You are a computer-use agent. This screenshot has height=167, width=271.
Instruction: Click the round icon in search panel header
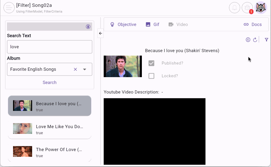pos(88,26)
